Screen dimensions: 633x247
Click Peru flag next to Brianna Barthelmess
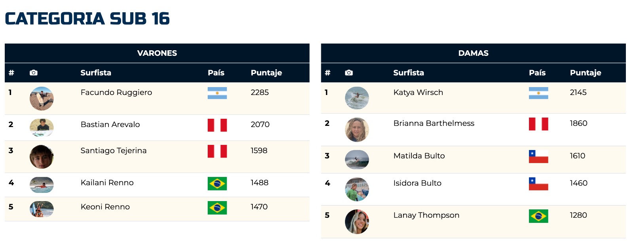[538, 124]
